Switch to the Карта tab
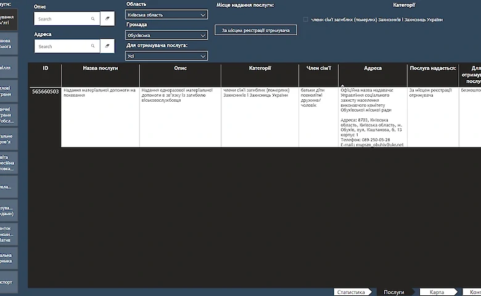The image size is (481, 296). [x=438, y=292]
